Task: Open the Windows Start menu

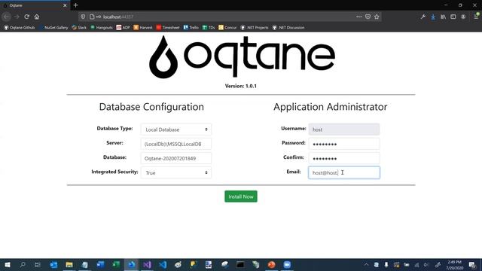Action: (8, 264)
